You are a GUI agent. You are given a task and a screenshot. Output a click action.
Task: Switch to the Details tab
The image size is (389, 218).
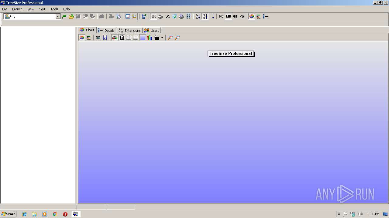106,30
